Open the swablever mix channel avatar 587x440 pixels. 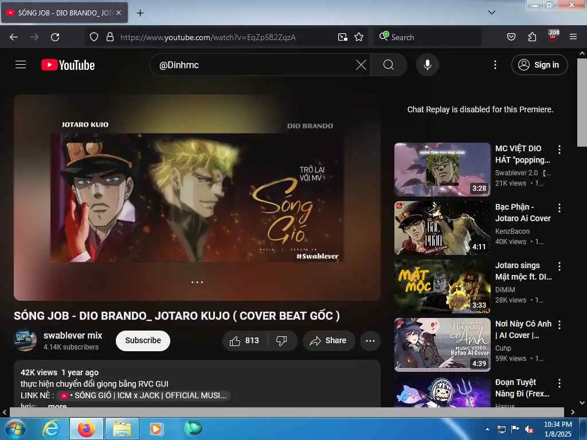tap(25, 340)
